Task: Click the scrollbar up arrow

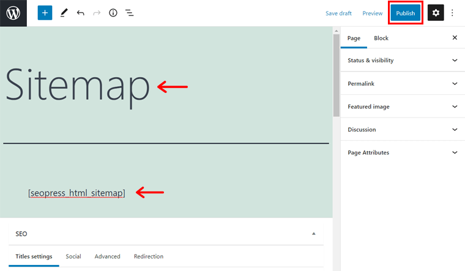Action: click(x=337, y=31)
